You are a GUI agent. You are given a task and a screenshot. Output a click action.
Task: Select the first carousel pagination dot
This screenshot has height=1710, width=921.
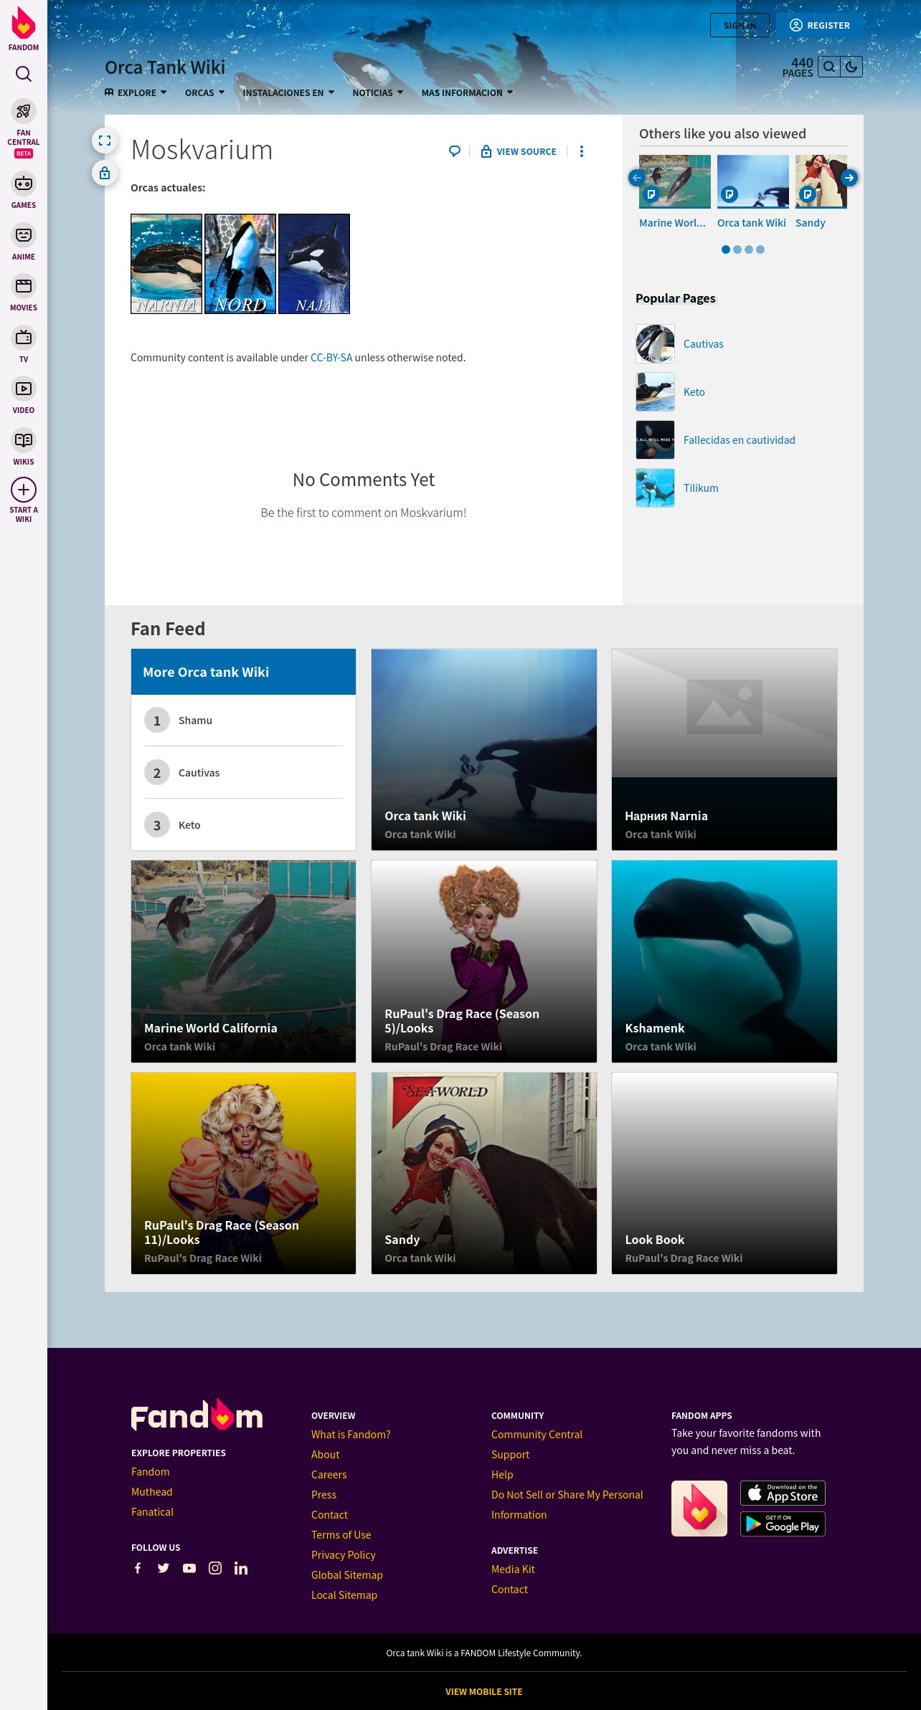[x=726, y=250]
